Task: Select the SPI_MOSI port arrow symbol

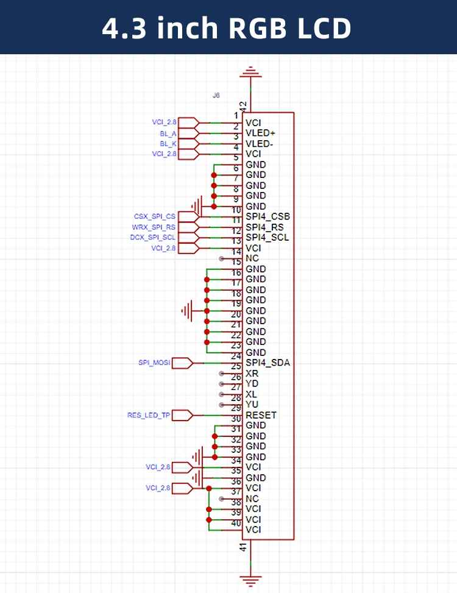Action: coord(183,363)
